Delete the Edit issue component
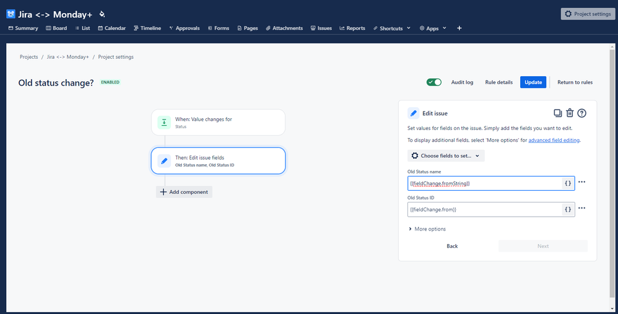Image resolution: width=618 pixels, height=314 pixels. coord(570,113)
